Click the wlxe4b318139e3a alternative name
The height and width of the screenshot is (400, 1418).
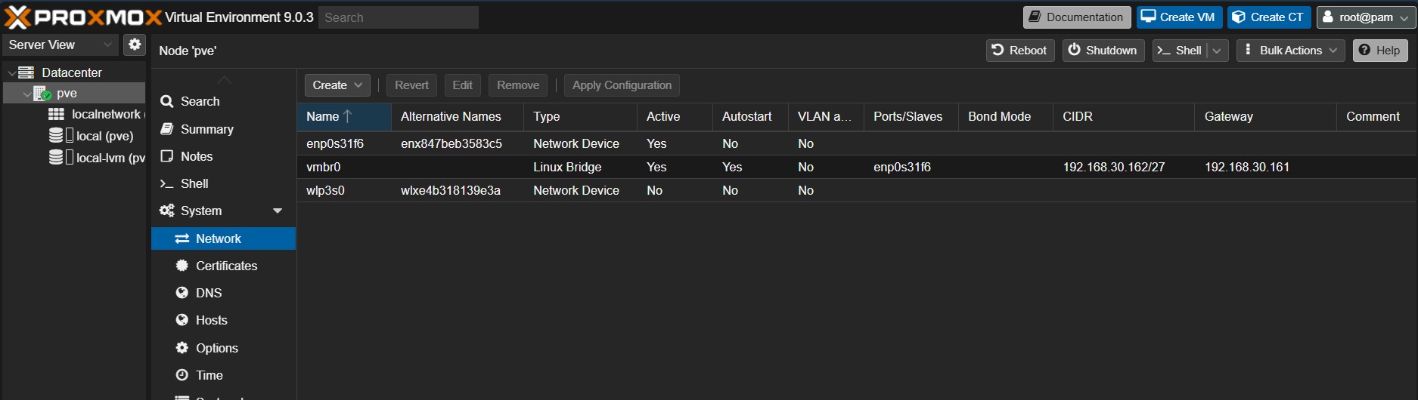click(451, 190)
